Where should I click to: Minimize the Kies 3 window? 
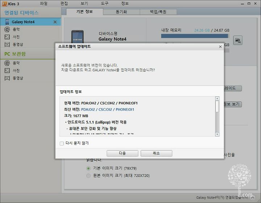243,4
